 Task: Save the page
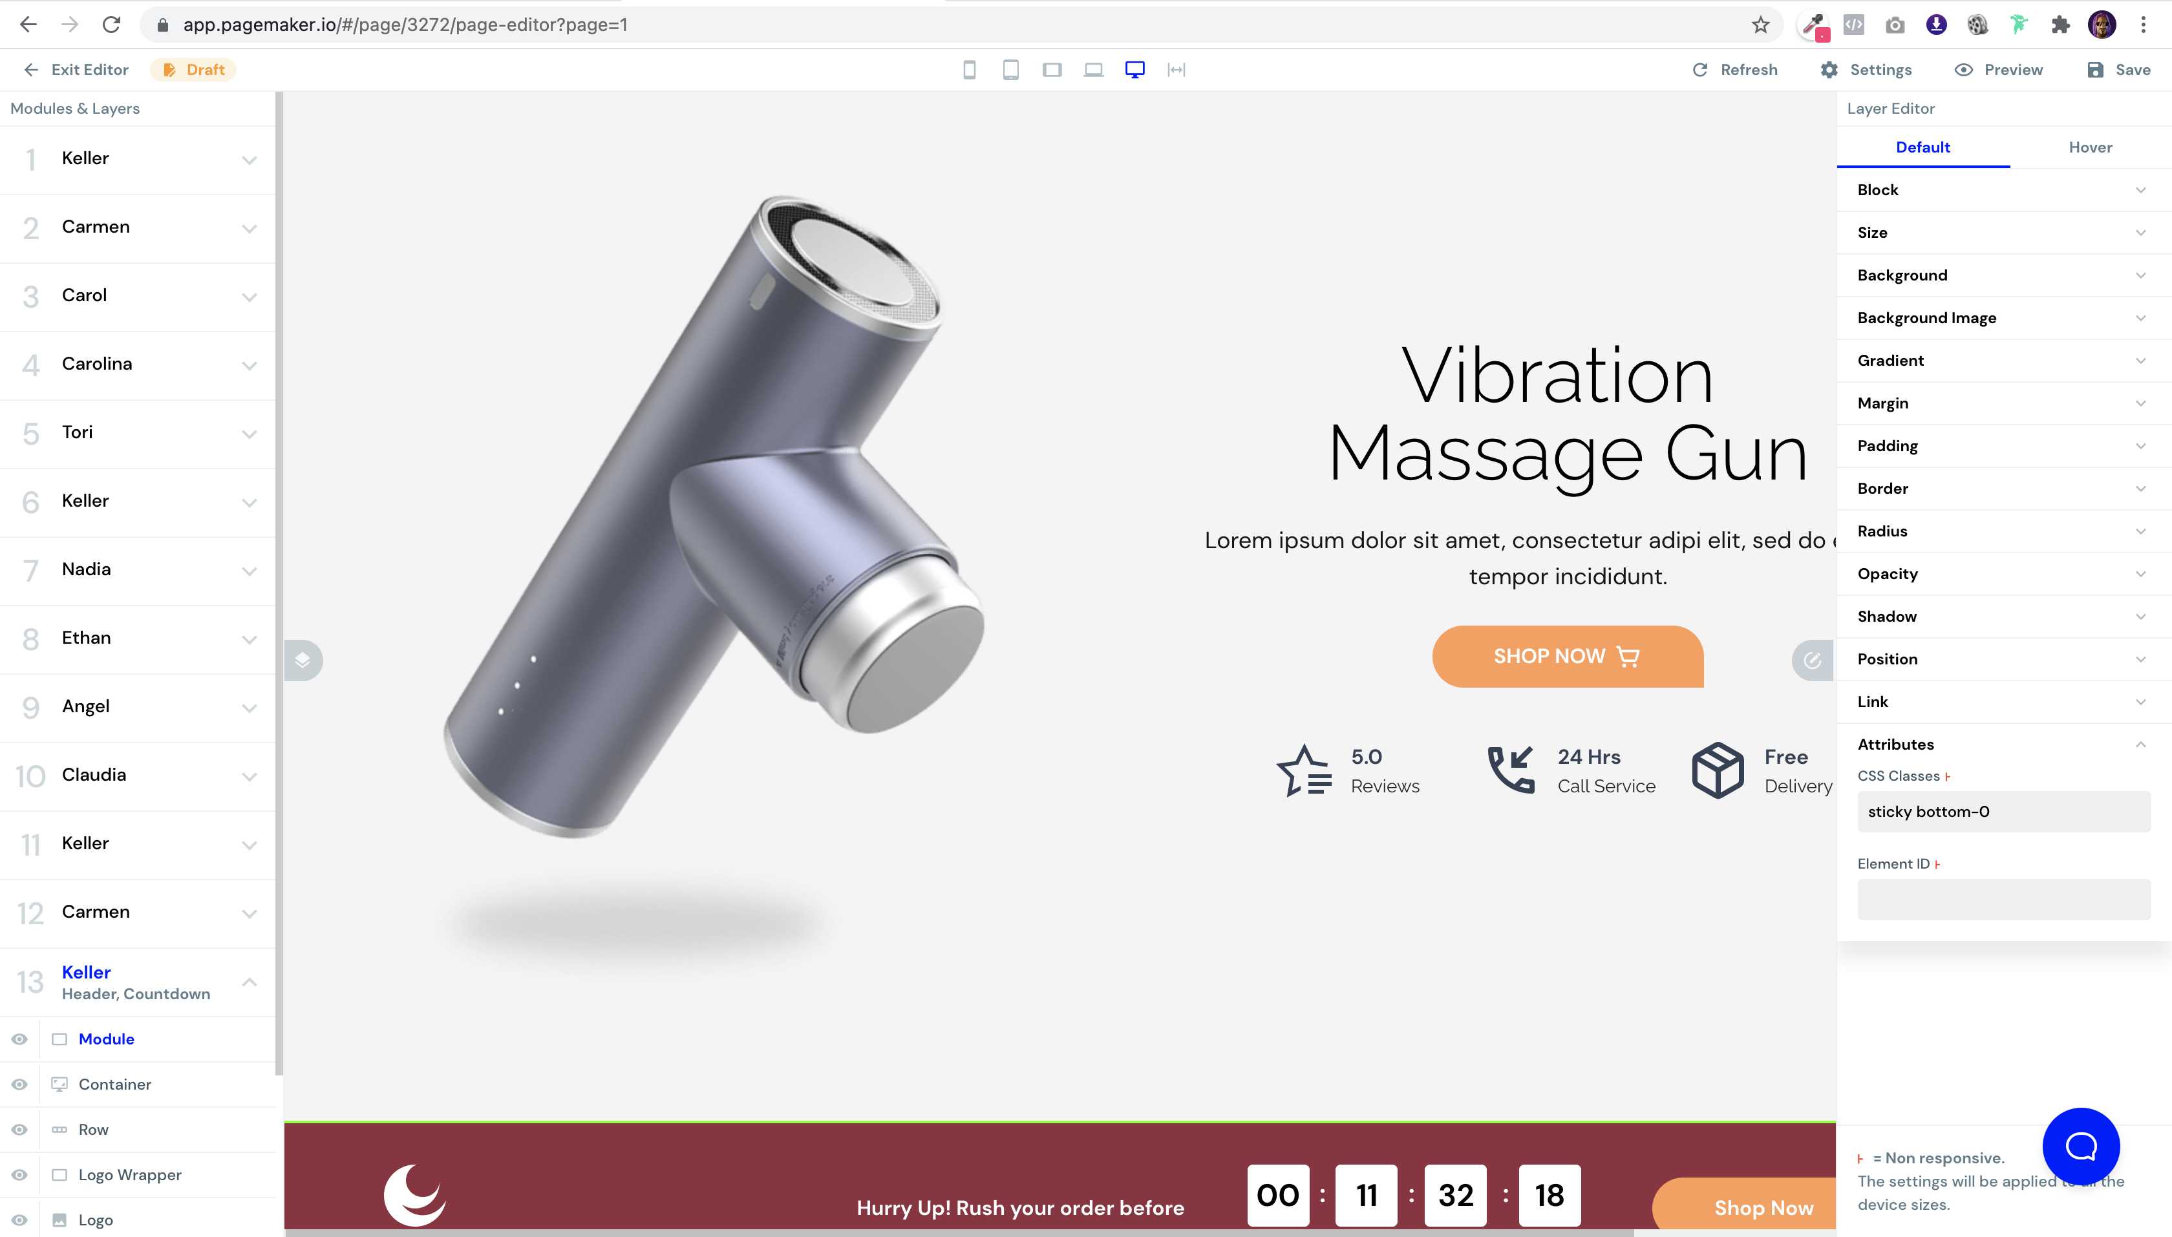[x=2119, y=70]
